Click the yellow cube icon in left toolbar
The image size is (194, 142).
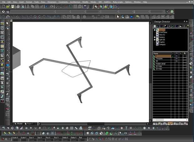click(x=2, y=65)
